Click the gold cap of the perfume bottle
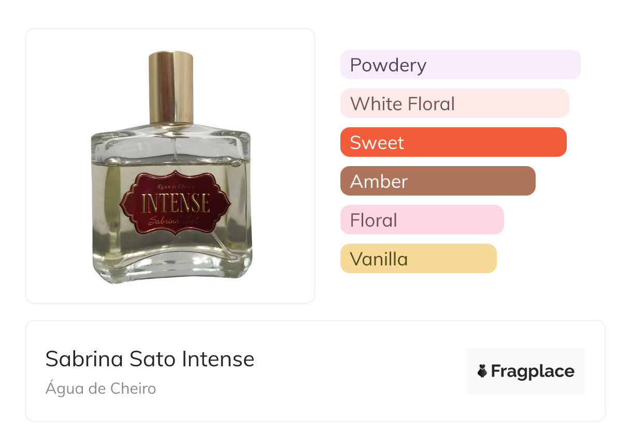The image size is (631, 447). (171, 87)
